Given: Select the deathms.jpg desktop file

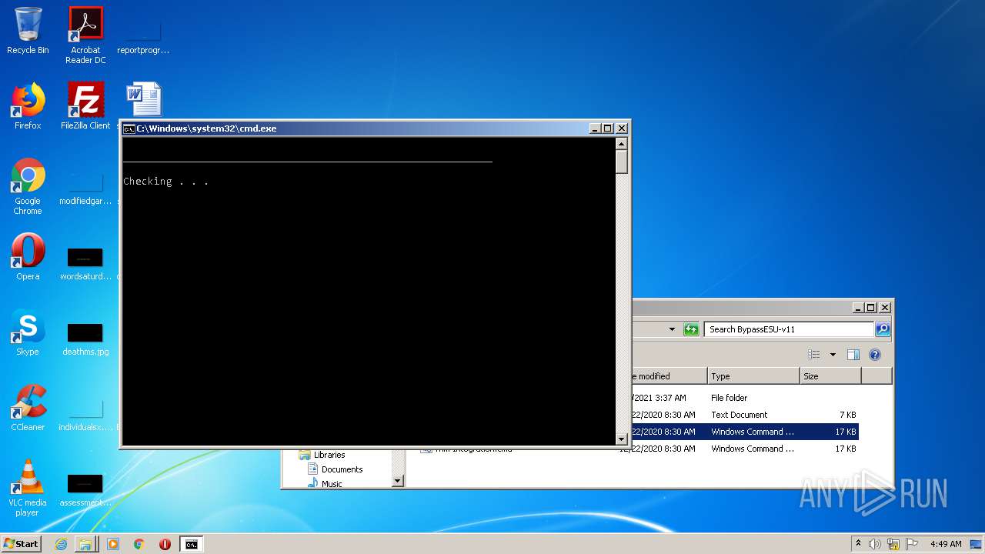Looking at the screenshot, I should 85,338.
